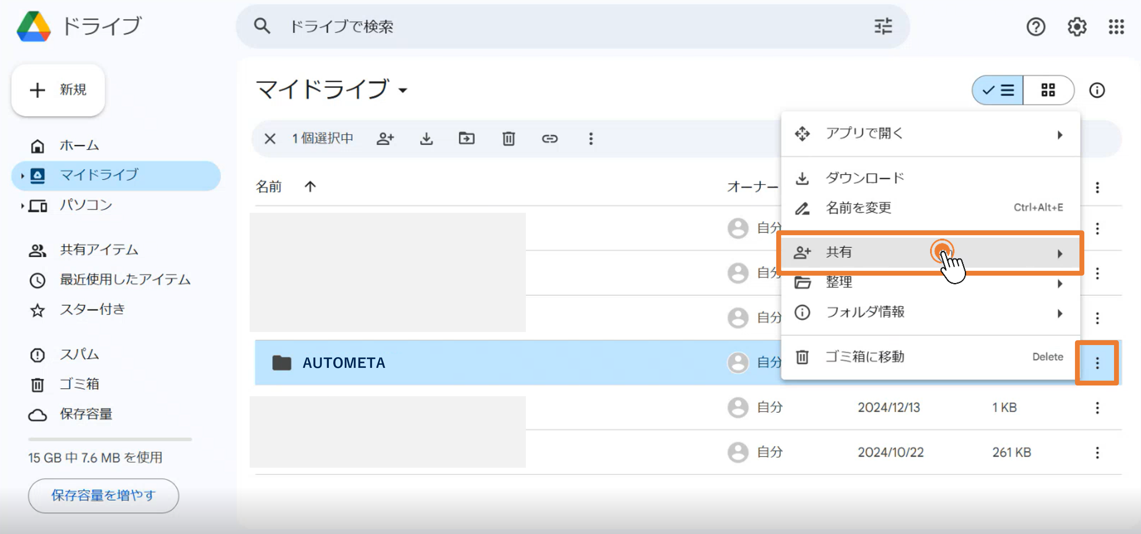Open three-dot menu for 2024/12/13 row
The width and height of the screenshot is (1141, 534).
1097,408
